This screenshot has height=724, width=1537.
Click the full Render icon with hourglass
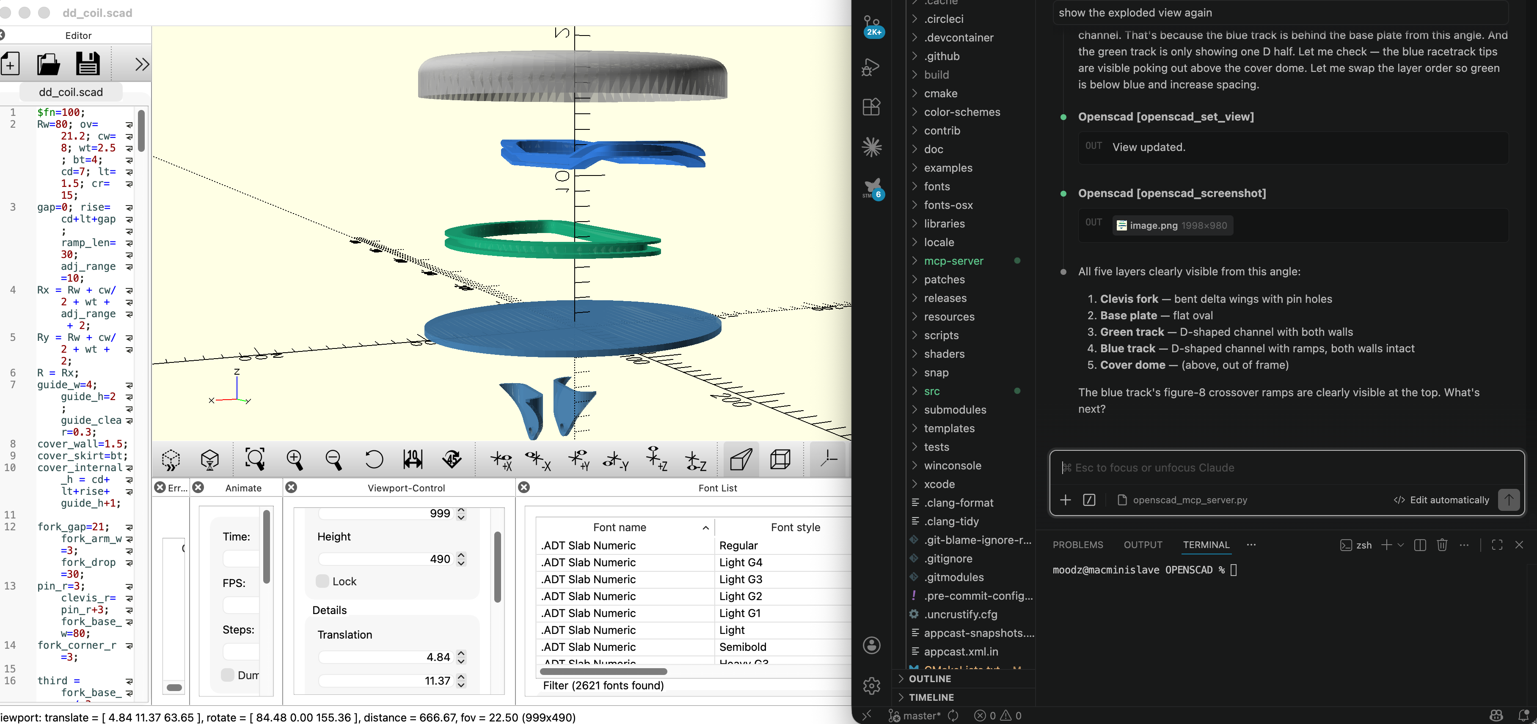[x=210, y=459]
